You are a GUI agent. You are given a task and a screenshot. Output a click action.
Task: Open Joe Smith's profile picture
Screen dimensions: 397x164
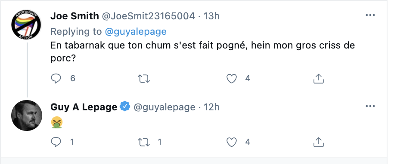(x=27, y=25)
